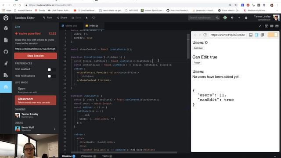Screen dimensions: 281x158
Task: Click the CodeSandbox cube logo
Action: [6, 18]
